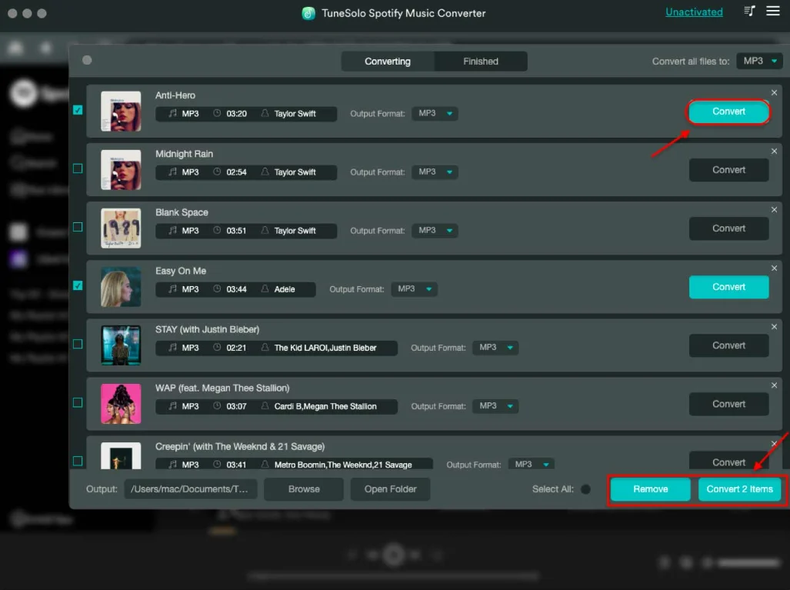The image size is (790, 590).
Task: Browse for an output folder
Action: (304, 488)
